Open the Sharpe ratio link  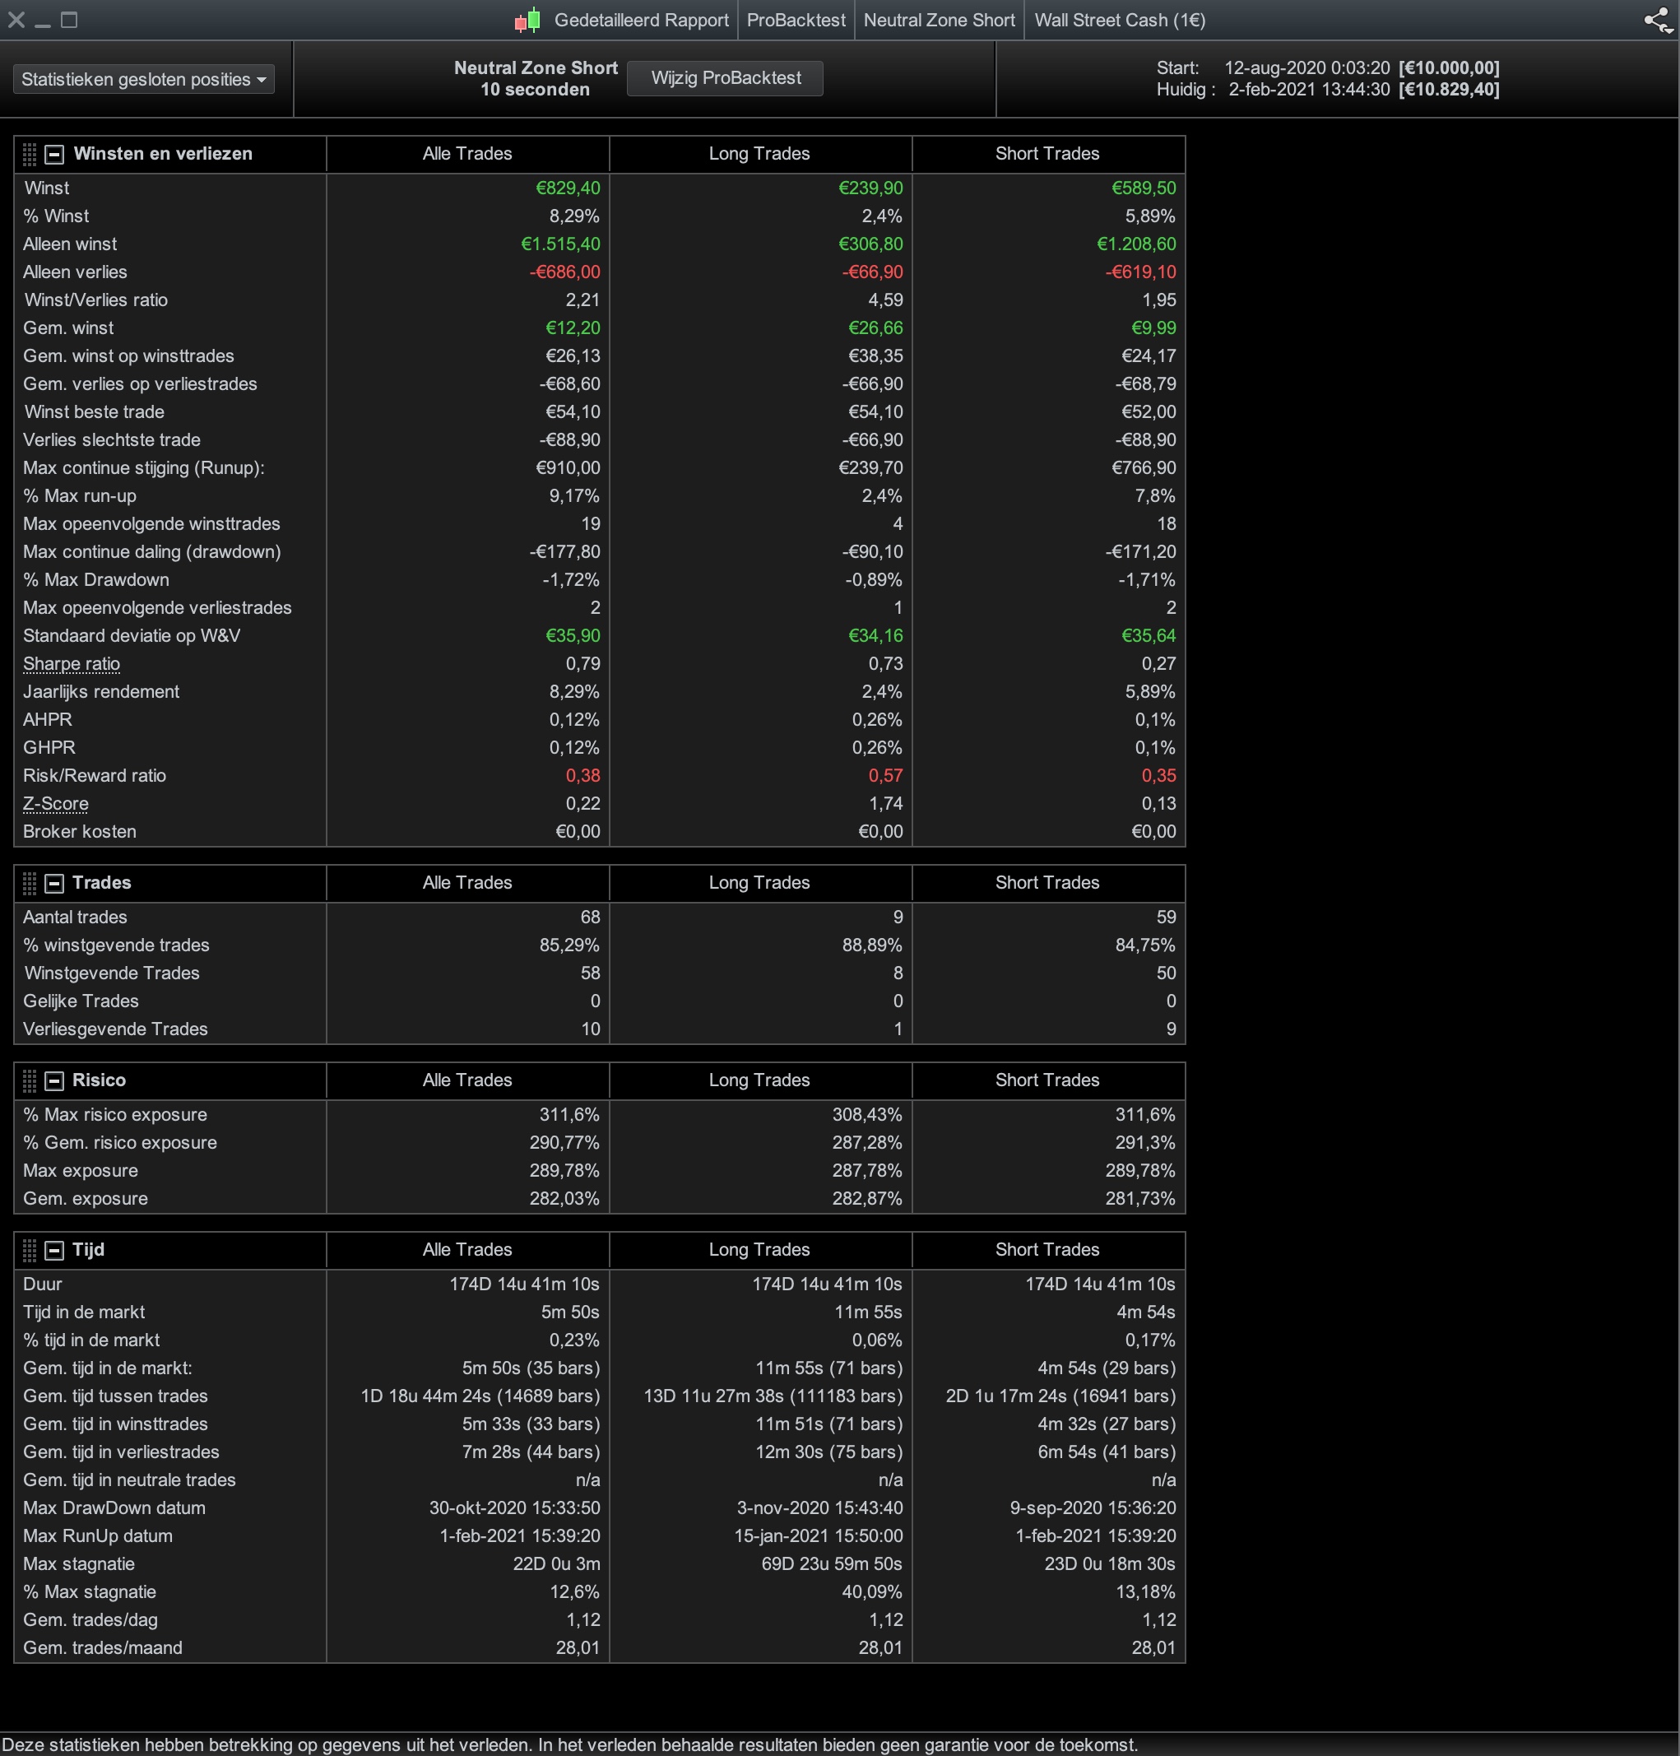(x=71, y=663)
